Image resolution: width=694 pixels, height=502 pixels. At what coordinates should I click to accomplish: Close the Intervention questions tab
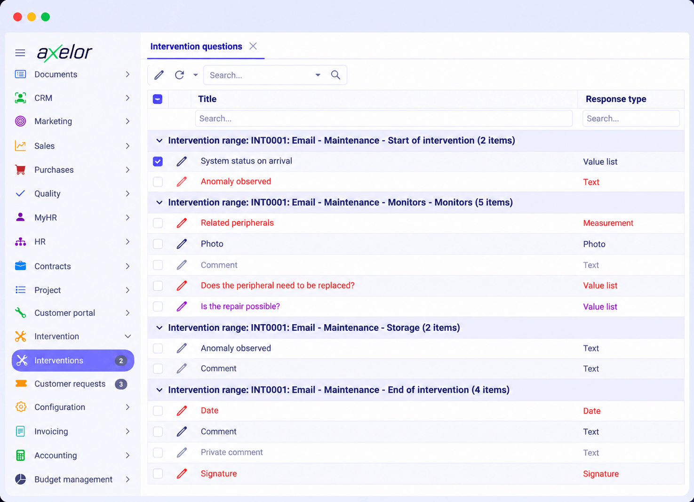pos(253,46)
